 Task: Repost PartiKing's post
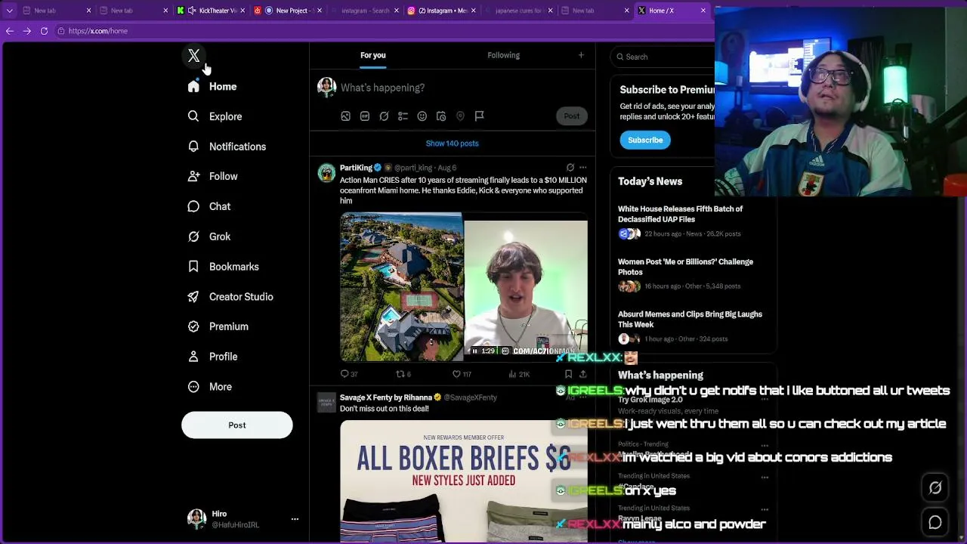[403, 374]
